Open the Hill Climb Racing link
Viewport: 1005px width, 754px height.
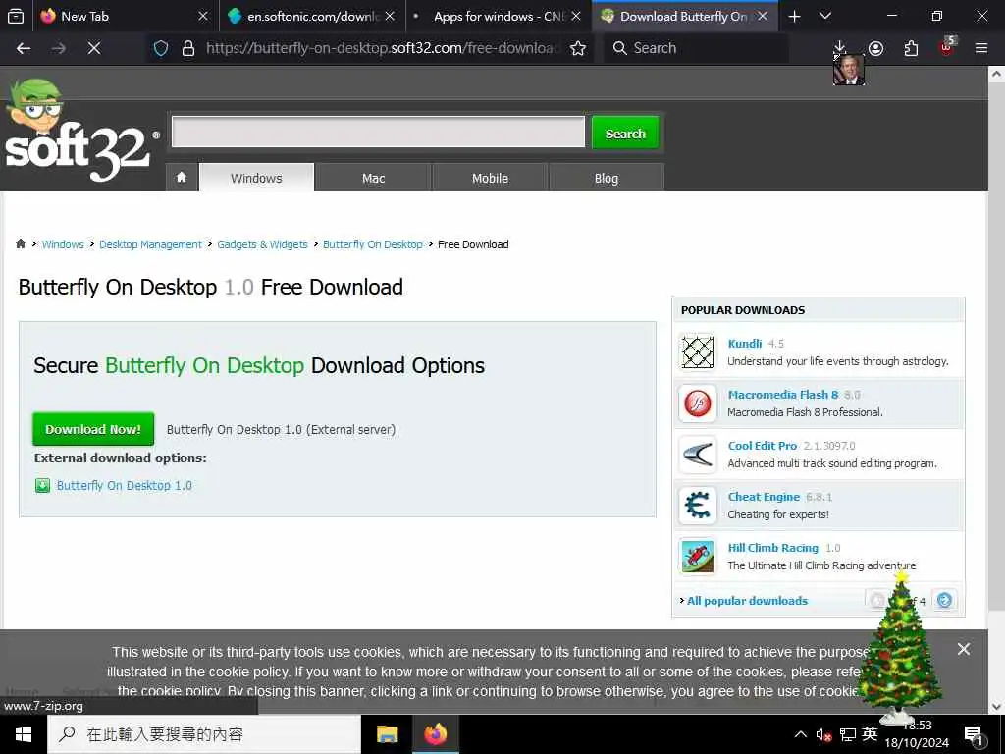(773, 548)
